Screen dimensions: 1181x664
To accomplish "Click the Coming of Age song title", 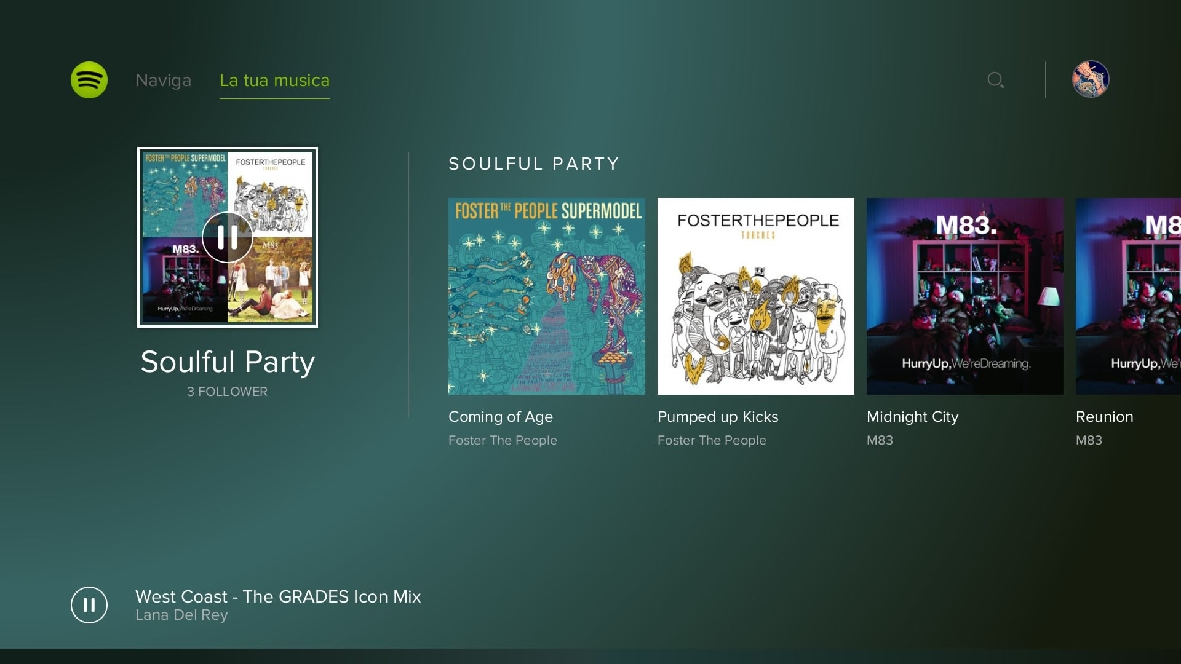I will pos(501,417).
